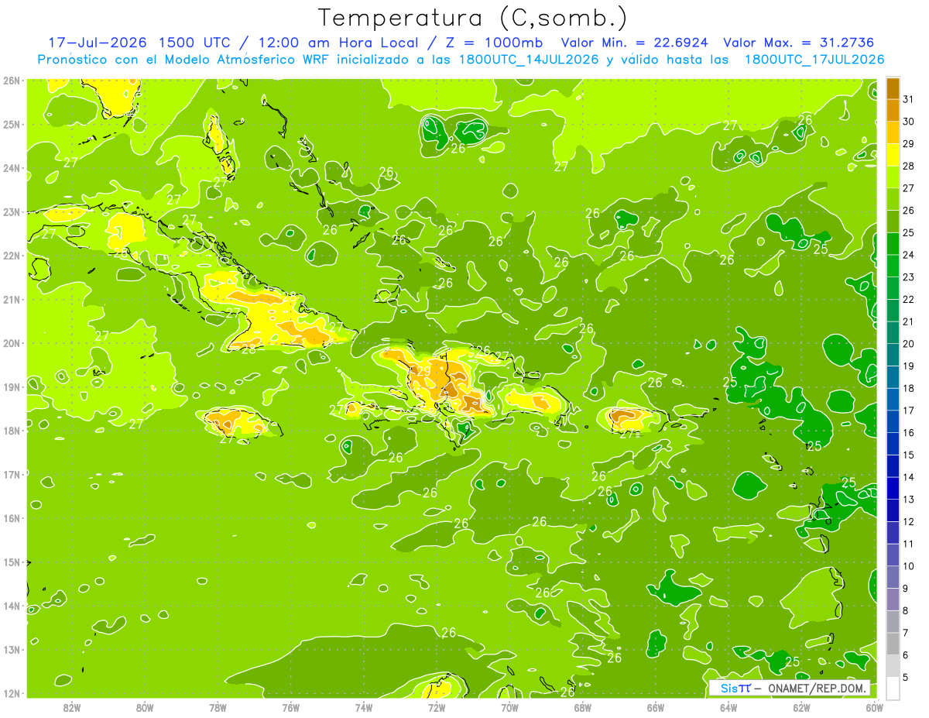Click the '66W' longitude axis label
929x718 pixels.
coord(656,707)
